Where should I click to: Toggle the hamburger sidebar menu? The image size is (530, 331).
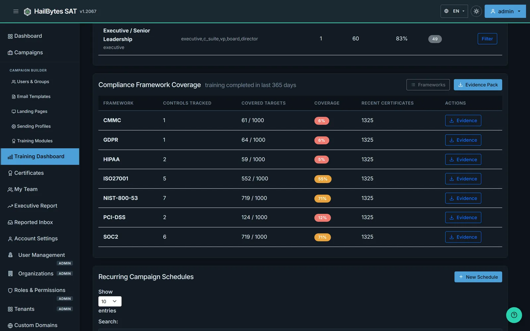tap(16, 11)
